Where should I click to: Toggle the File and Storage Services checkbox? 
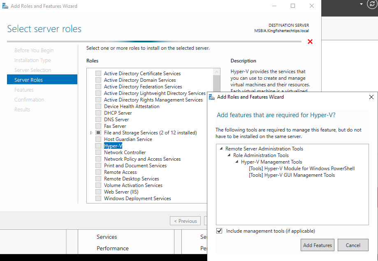click(98, 132)
